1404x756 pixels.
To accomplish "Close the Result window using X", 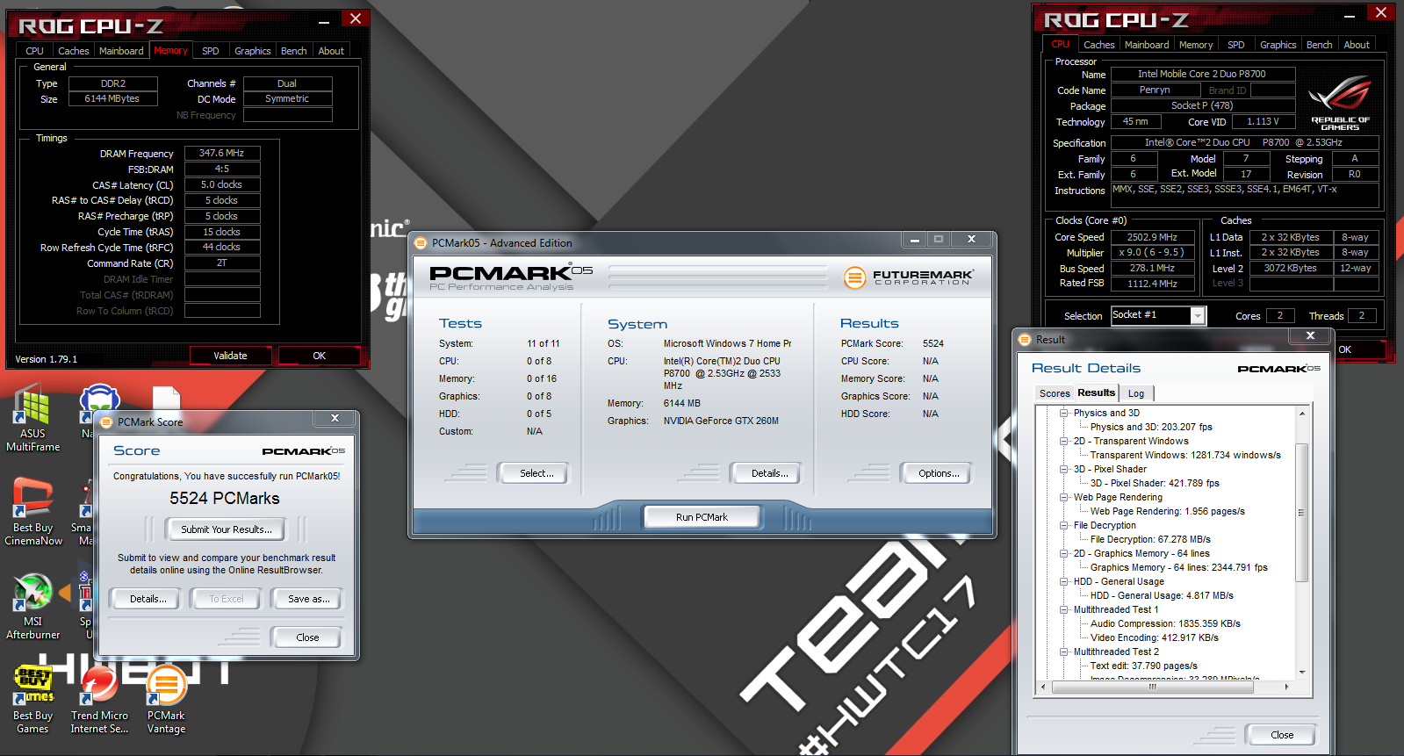I will click(1310, 335).
